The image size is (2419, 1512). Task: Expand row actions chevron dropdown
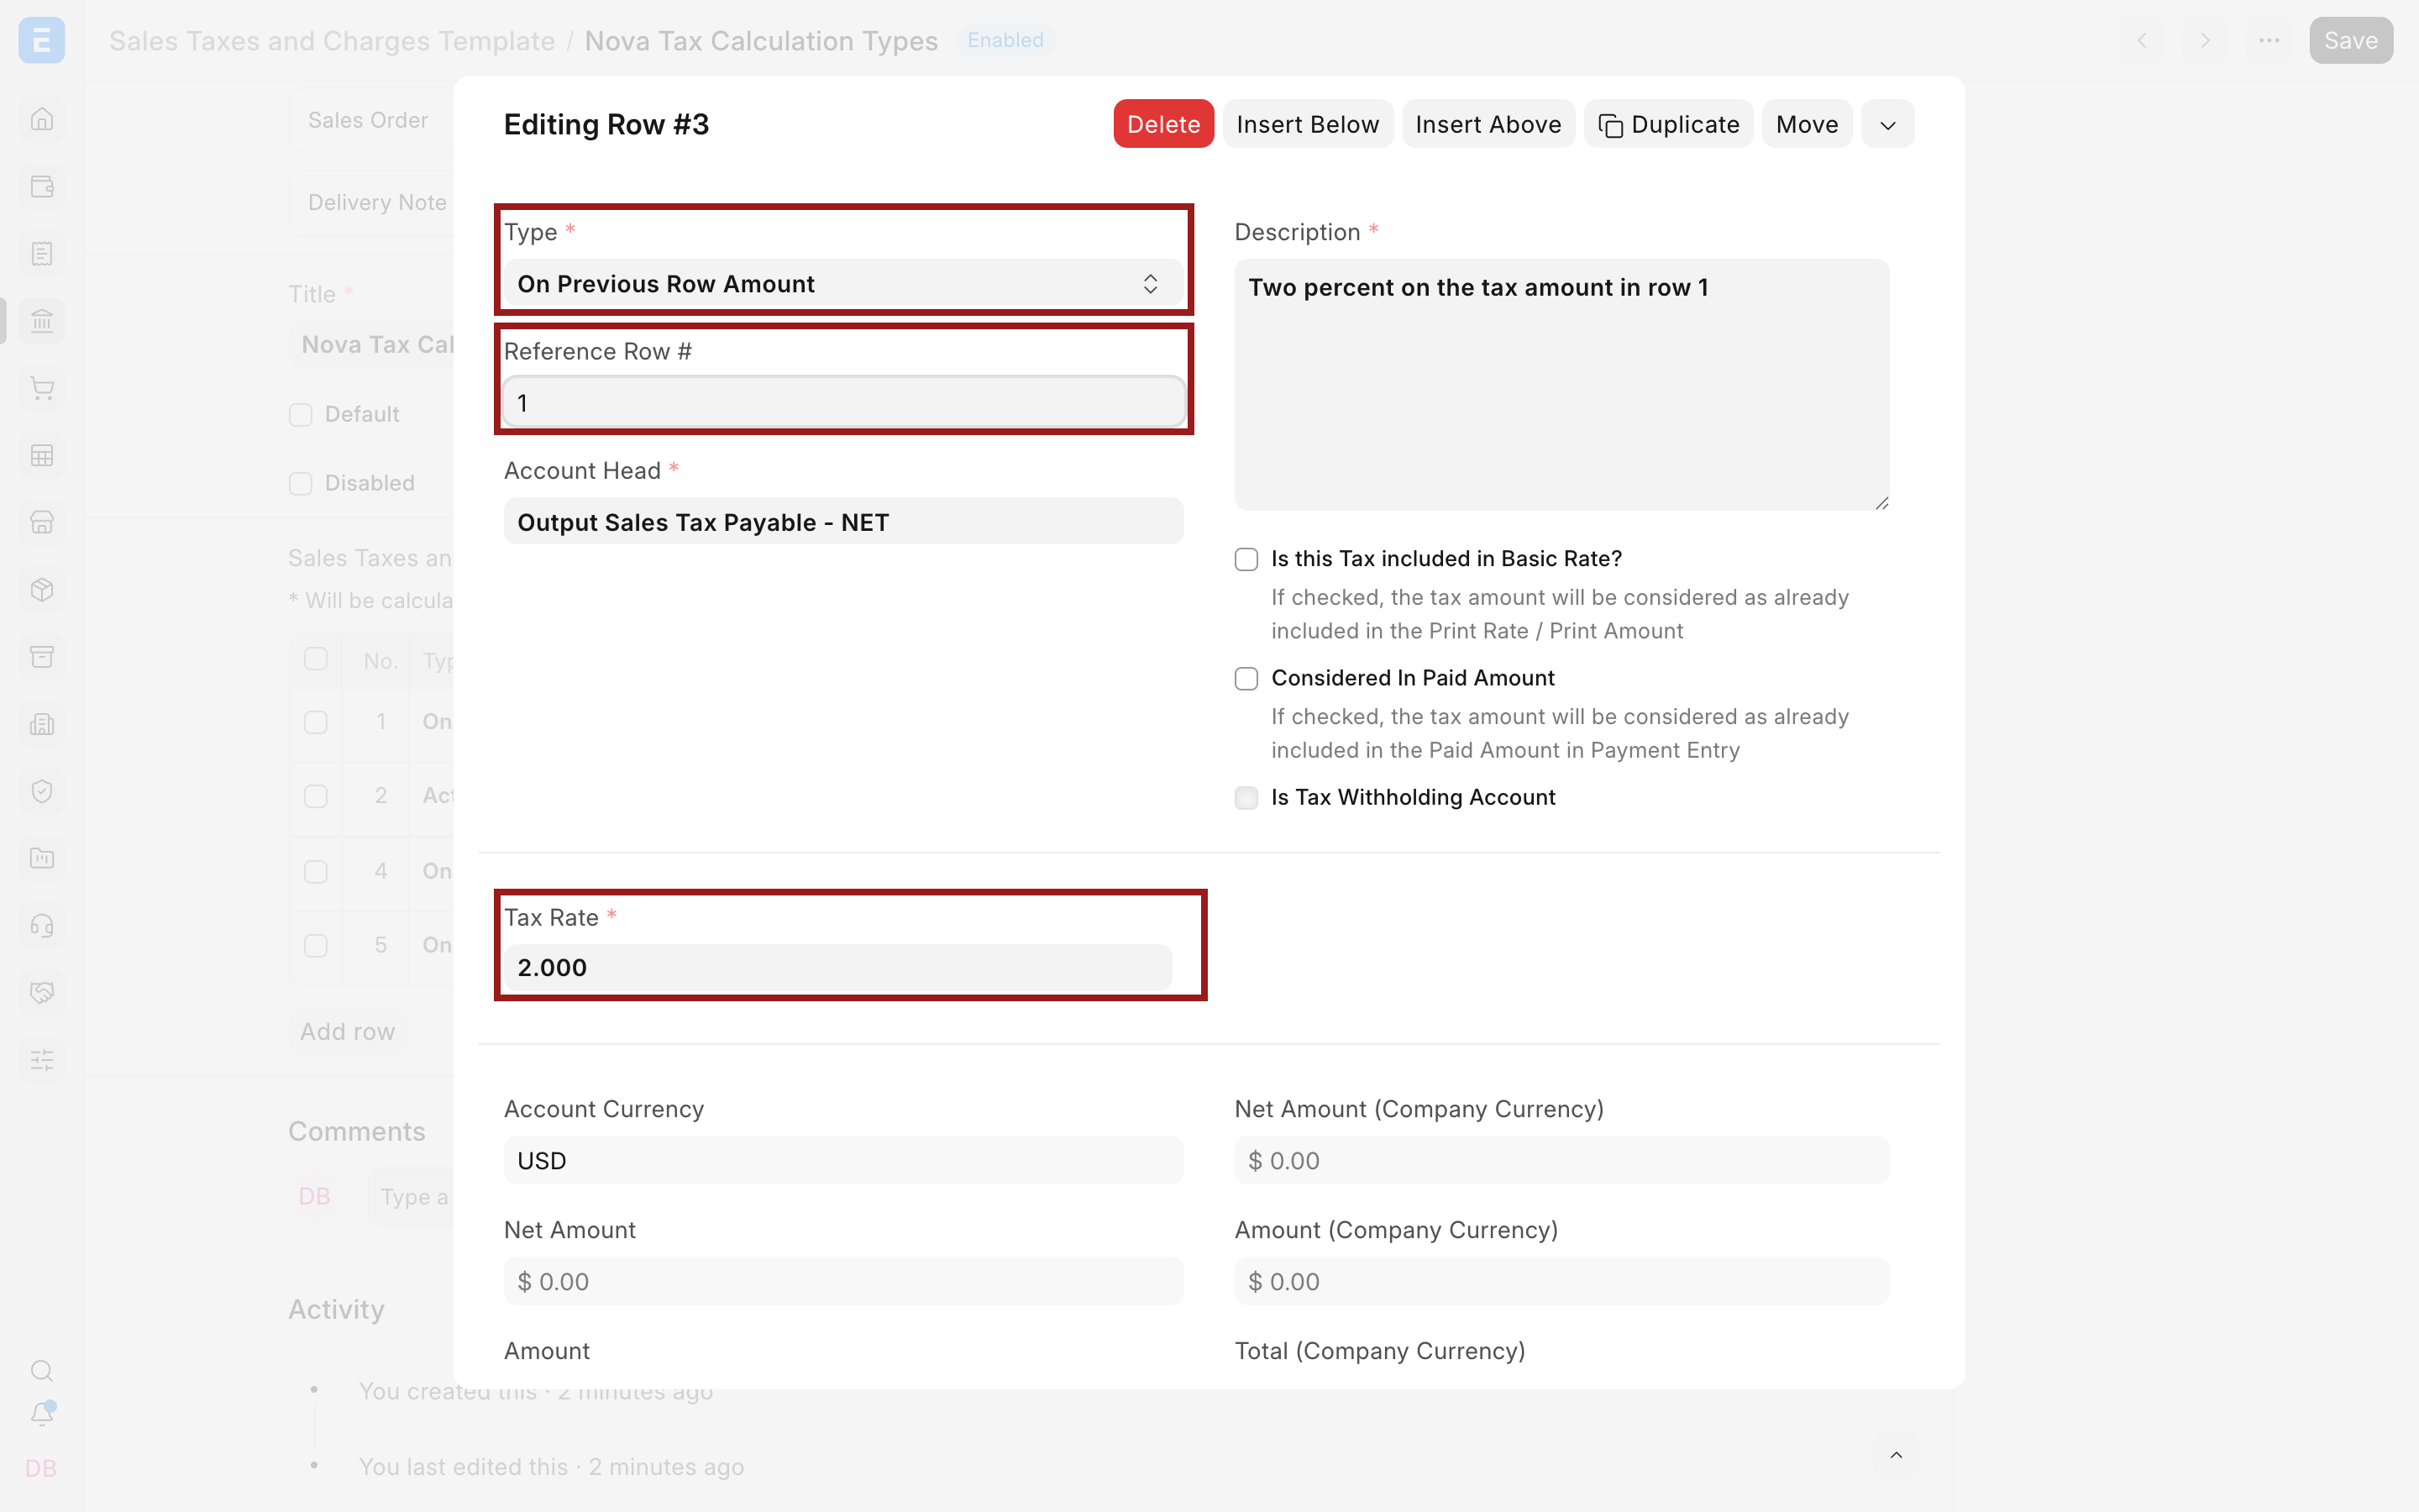click(x=1887, y=124)
